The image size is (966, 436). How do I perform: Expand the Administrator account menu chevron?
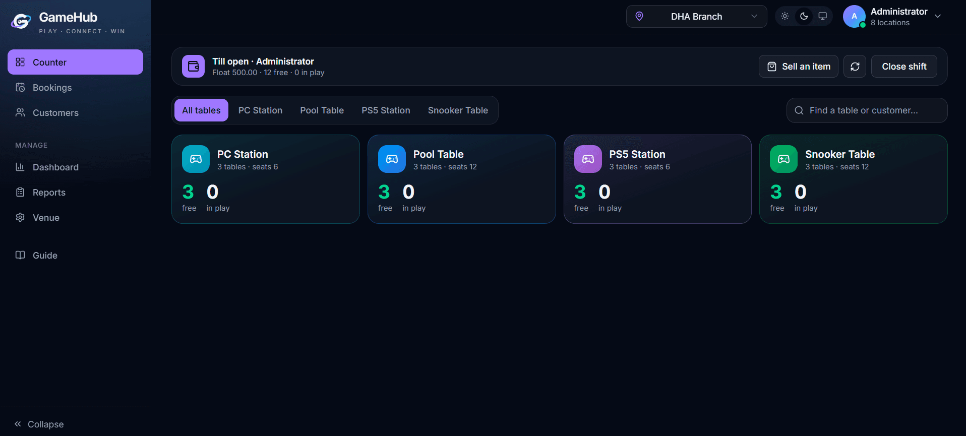point(938,16)
